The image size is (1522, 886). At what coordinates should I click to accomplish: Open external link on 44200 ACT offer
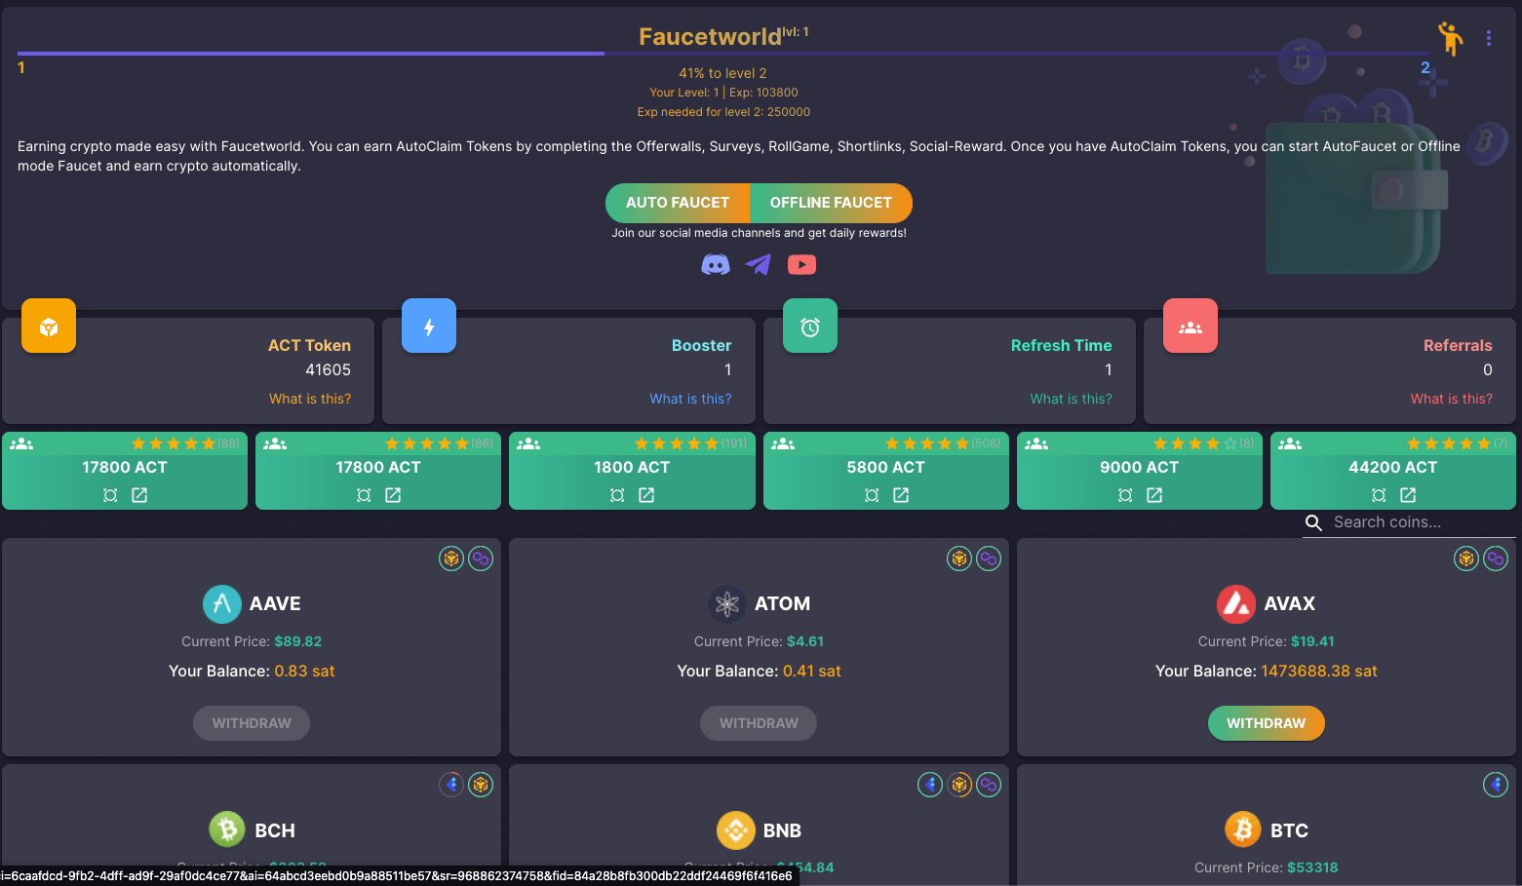1408,495
